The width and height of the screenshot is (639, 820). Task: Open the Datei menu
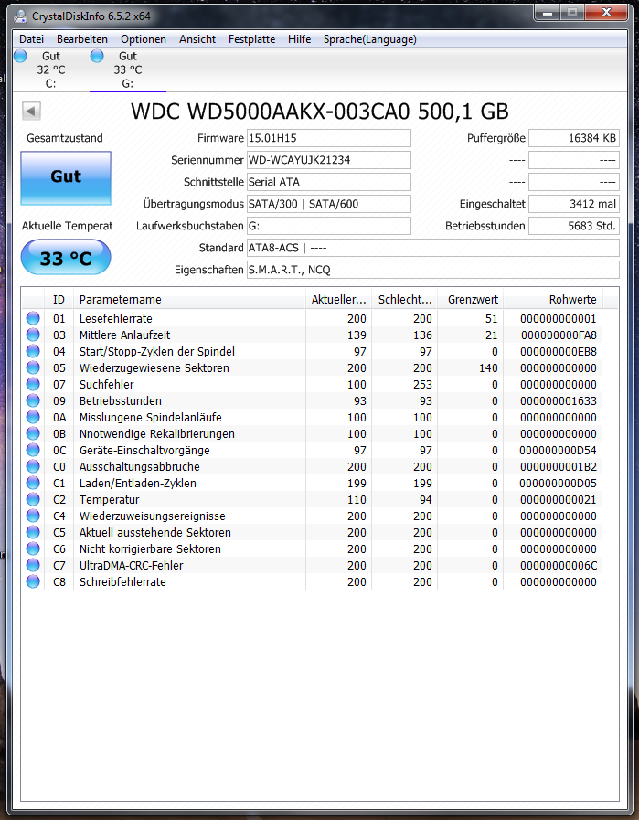point(31,39)
